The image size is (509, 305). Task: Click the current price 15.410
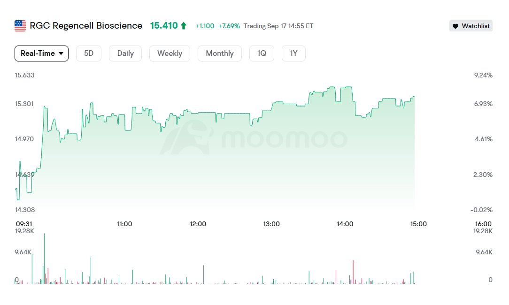click(x=164, y=26)
